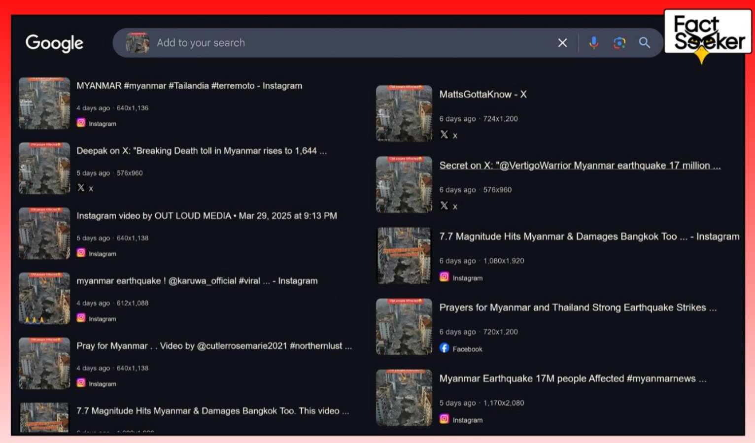Click thumbnail of MYANMAR #Tailandia #terremoto result
Viewport: 755px width, 443px height.
(44, 103)
